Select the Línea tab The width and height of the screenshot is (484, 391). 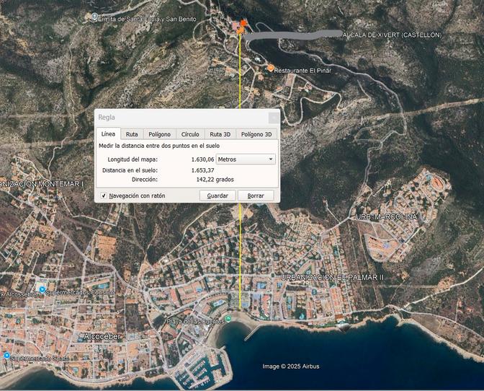tap(108, 134)
